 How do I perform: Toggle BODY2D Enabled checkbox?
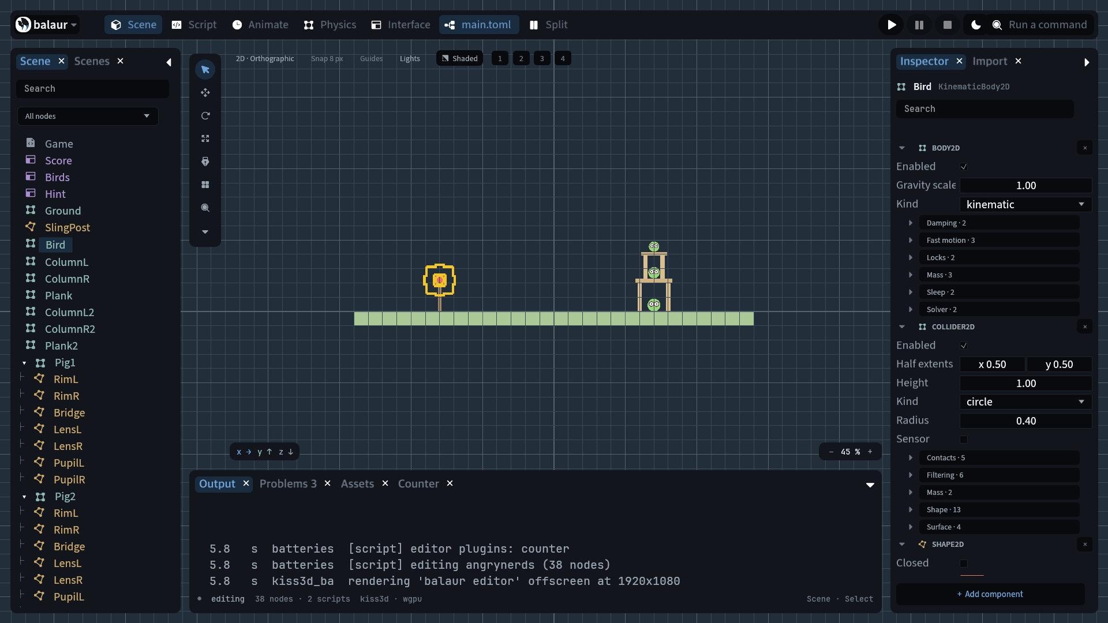coord(964,167)
